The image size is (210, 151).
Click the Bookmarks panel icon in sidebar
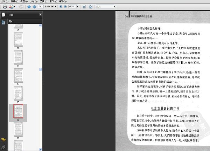pyautogui.click(x=3, y=22)
